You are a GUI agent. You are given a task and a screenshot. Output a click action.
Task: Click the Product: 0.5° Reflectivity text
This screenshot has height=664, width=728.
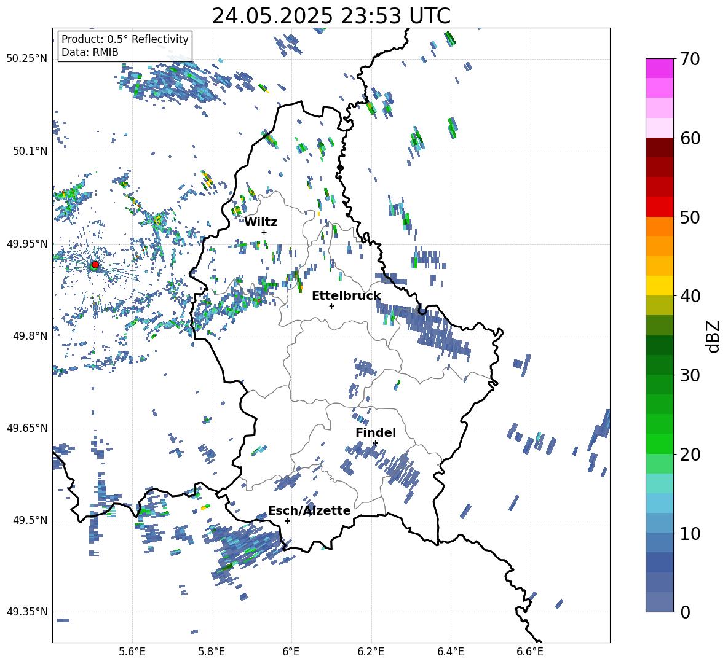[125, 39]
